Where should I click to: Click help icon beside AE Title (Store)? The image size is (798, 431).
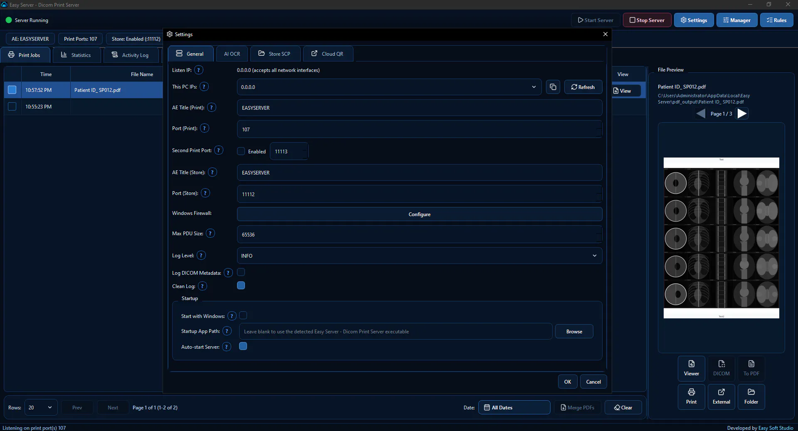pyautogui.click(x=212, y=172)
